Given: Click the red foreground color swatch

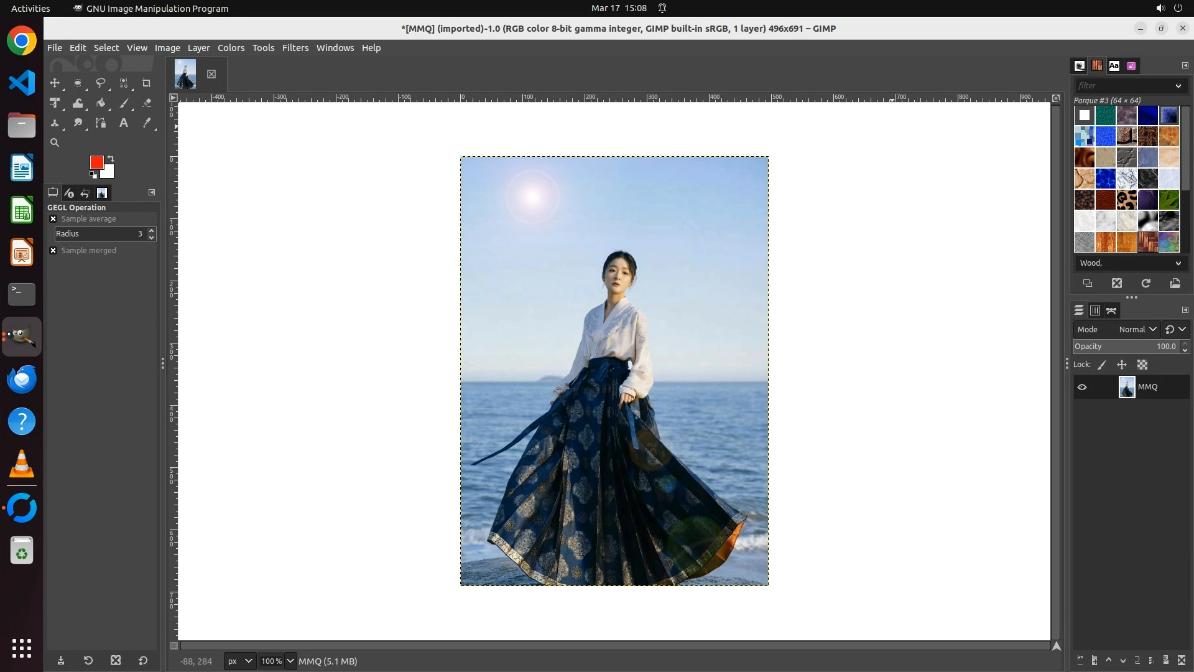Looking at the screenshot, I should pos(96,162).
